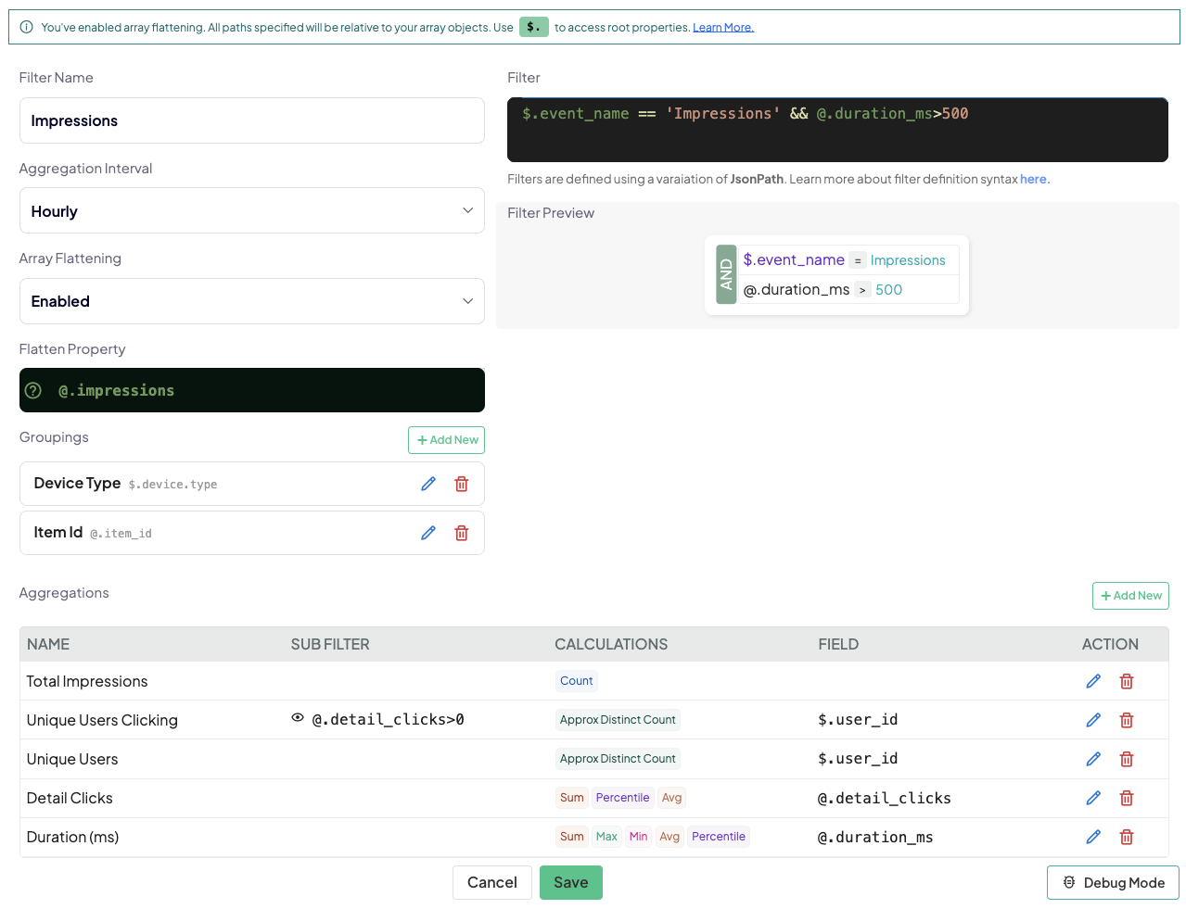Expand the AND group in Filter Preview
1186x909 pixels.
pos(726,274)
